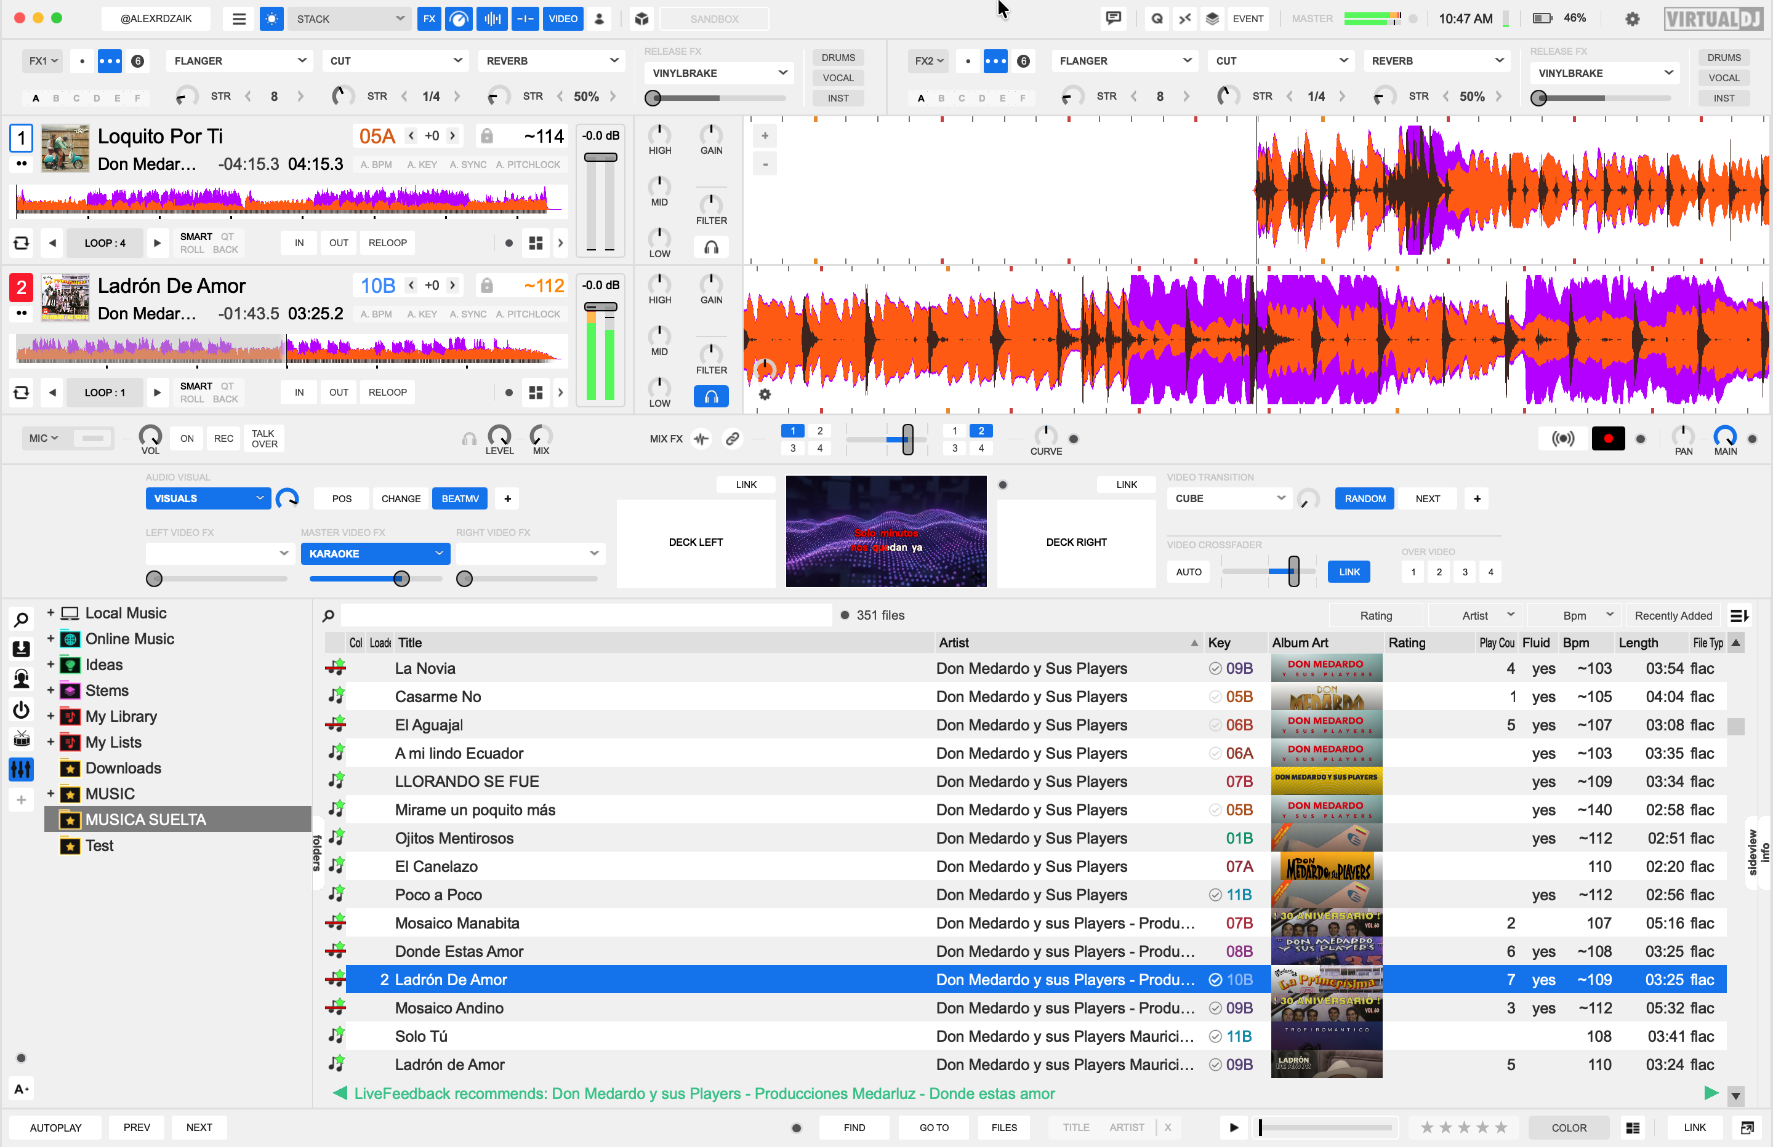Open the VINYLBRAKE release FX dropdown
The height and width of the screenshot is (1147, 1773).
coord(718,73)
